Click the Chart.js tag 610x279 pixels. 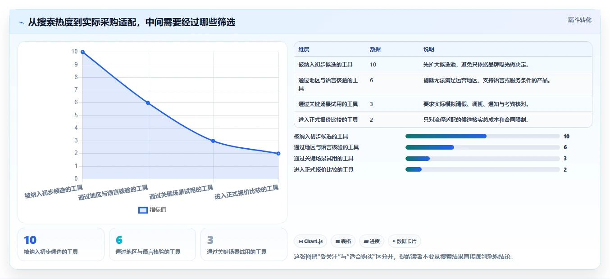(311, 241)
